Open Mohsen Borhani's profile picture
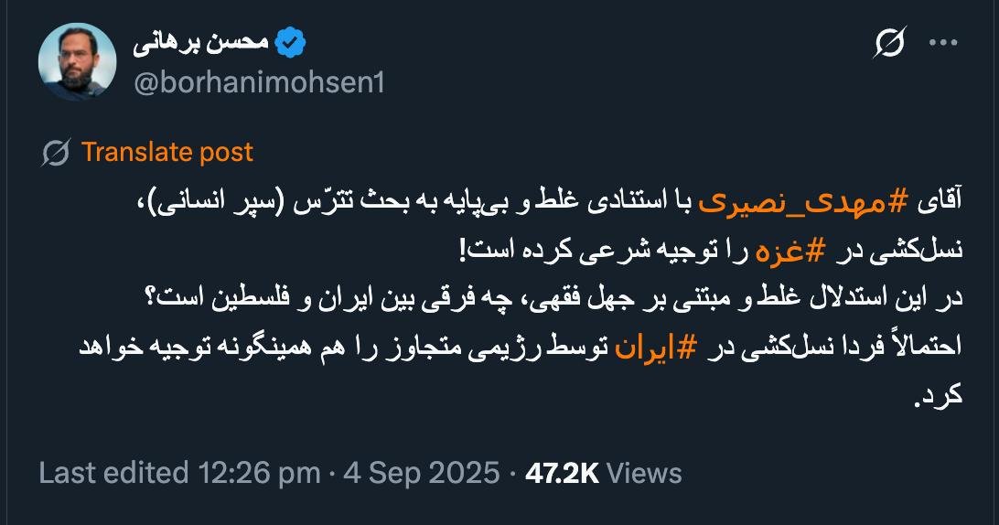 click(77, 61)
